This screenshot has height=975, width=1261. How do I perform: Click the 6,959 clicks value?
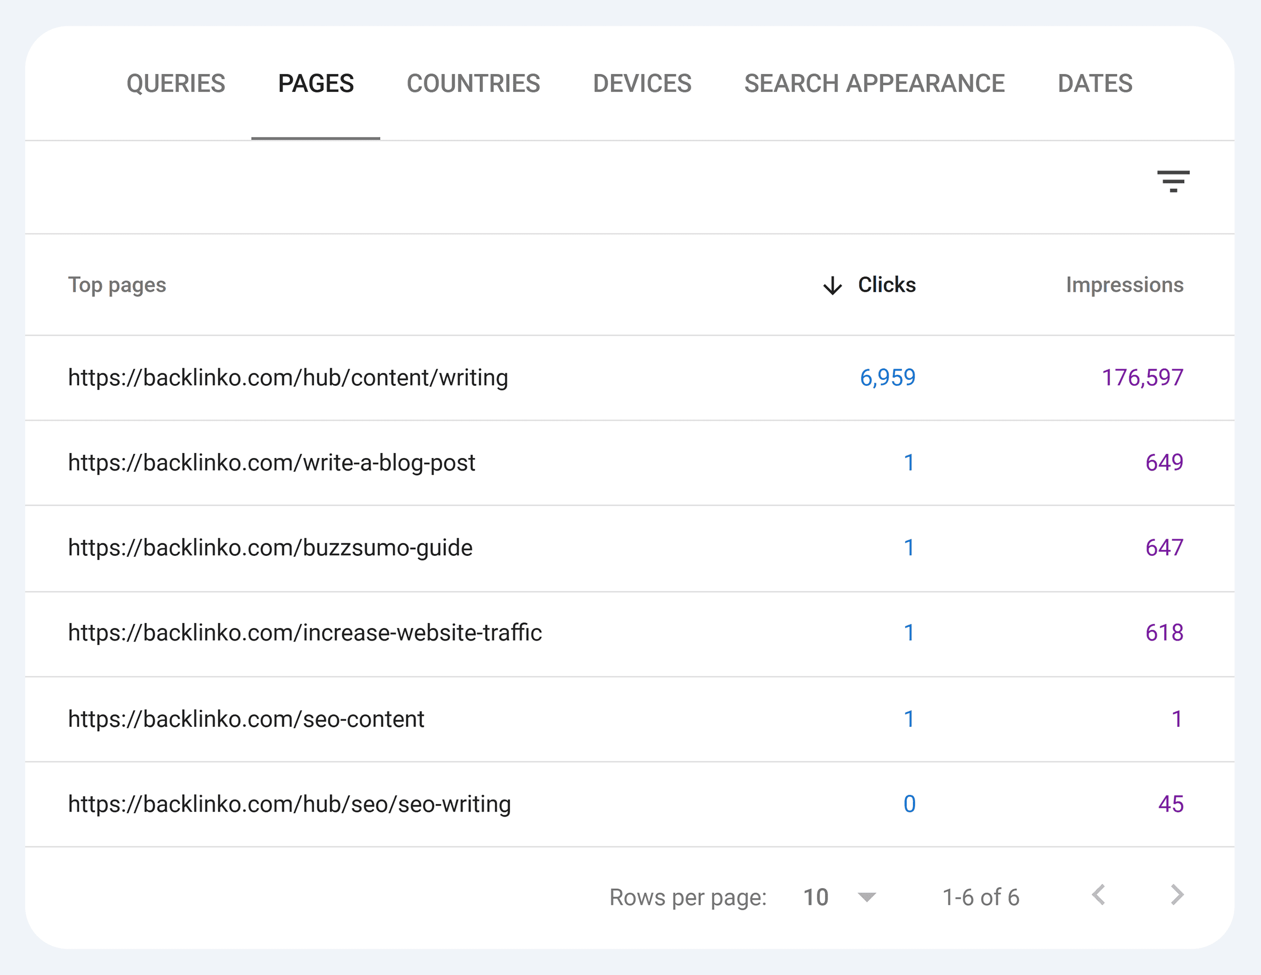coord(888,378)
